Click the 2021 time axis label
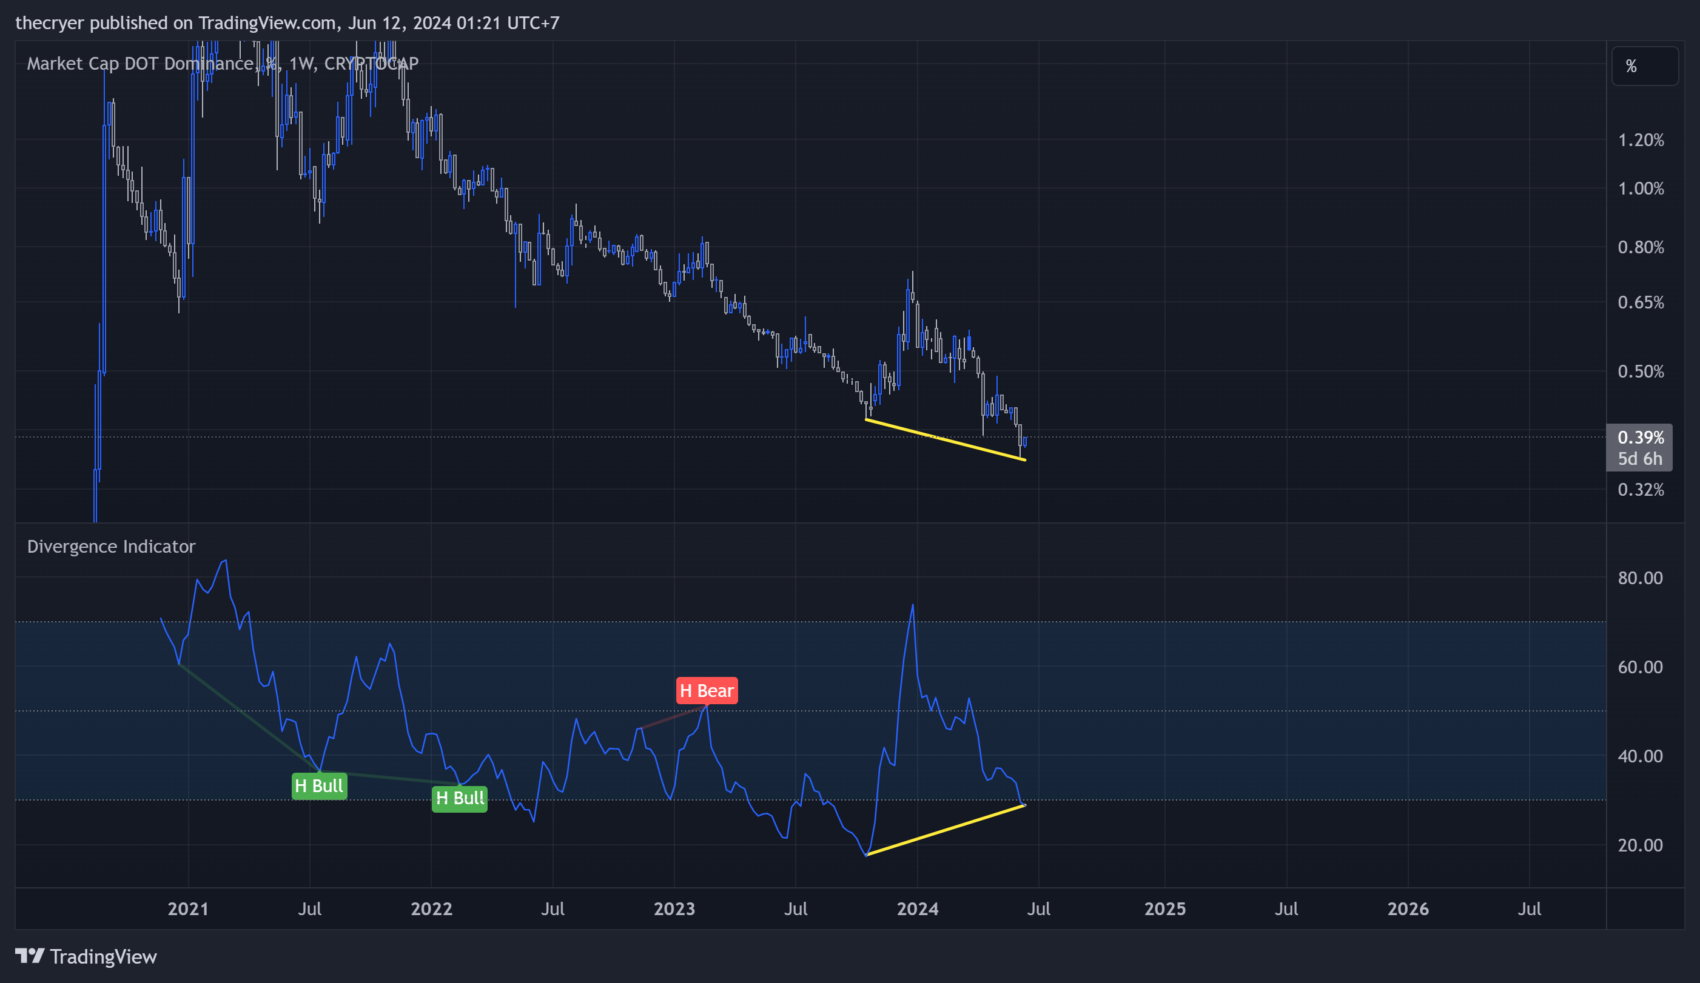The width and height of the screenshot is (1700, 983). (188, 909)
